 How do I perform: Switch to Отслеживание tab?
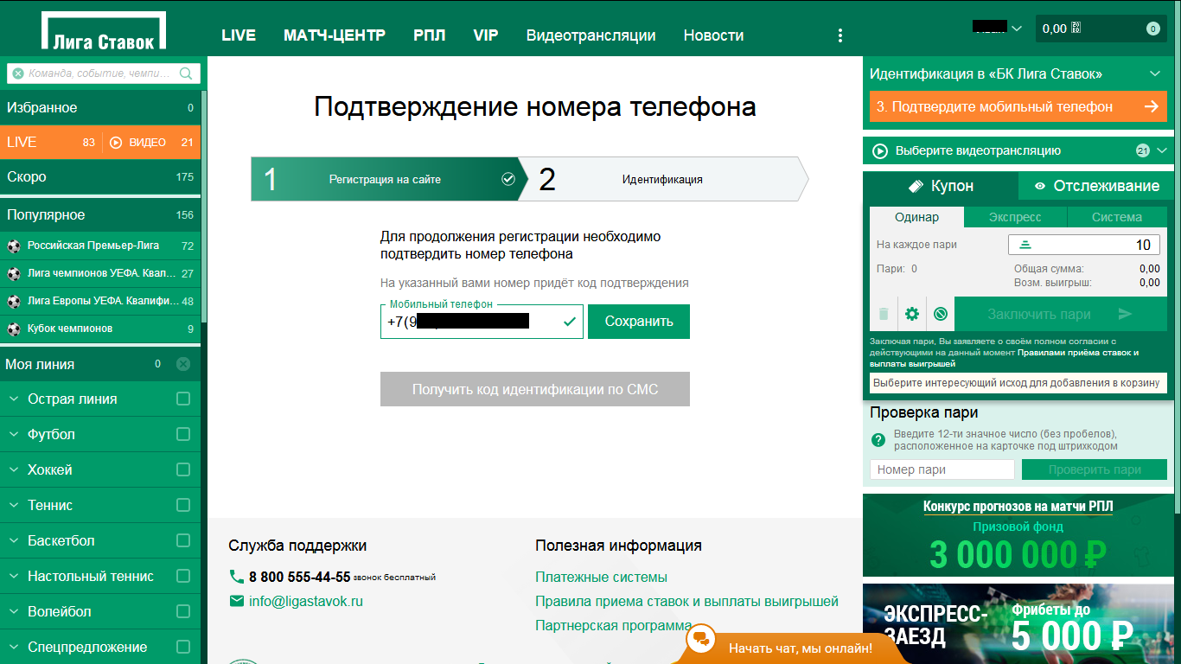coord(1096,186)
